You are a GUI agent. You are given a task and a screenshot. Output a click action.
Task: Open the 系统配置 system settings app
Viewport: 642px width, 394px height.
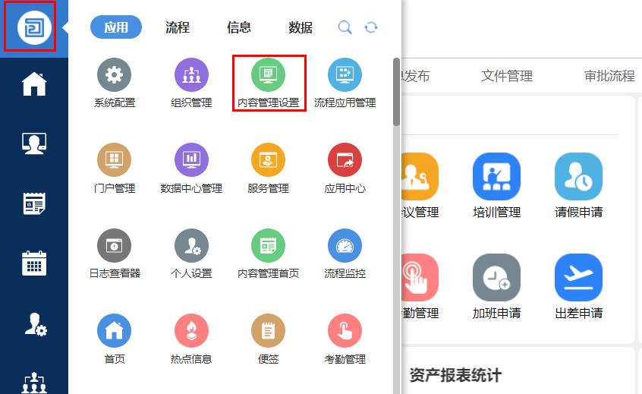pos(114,75)
